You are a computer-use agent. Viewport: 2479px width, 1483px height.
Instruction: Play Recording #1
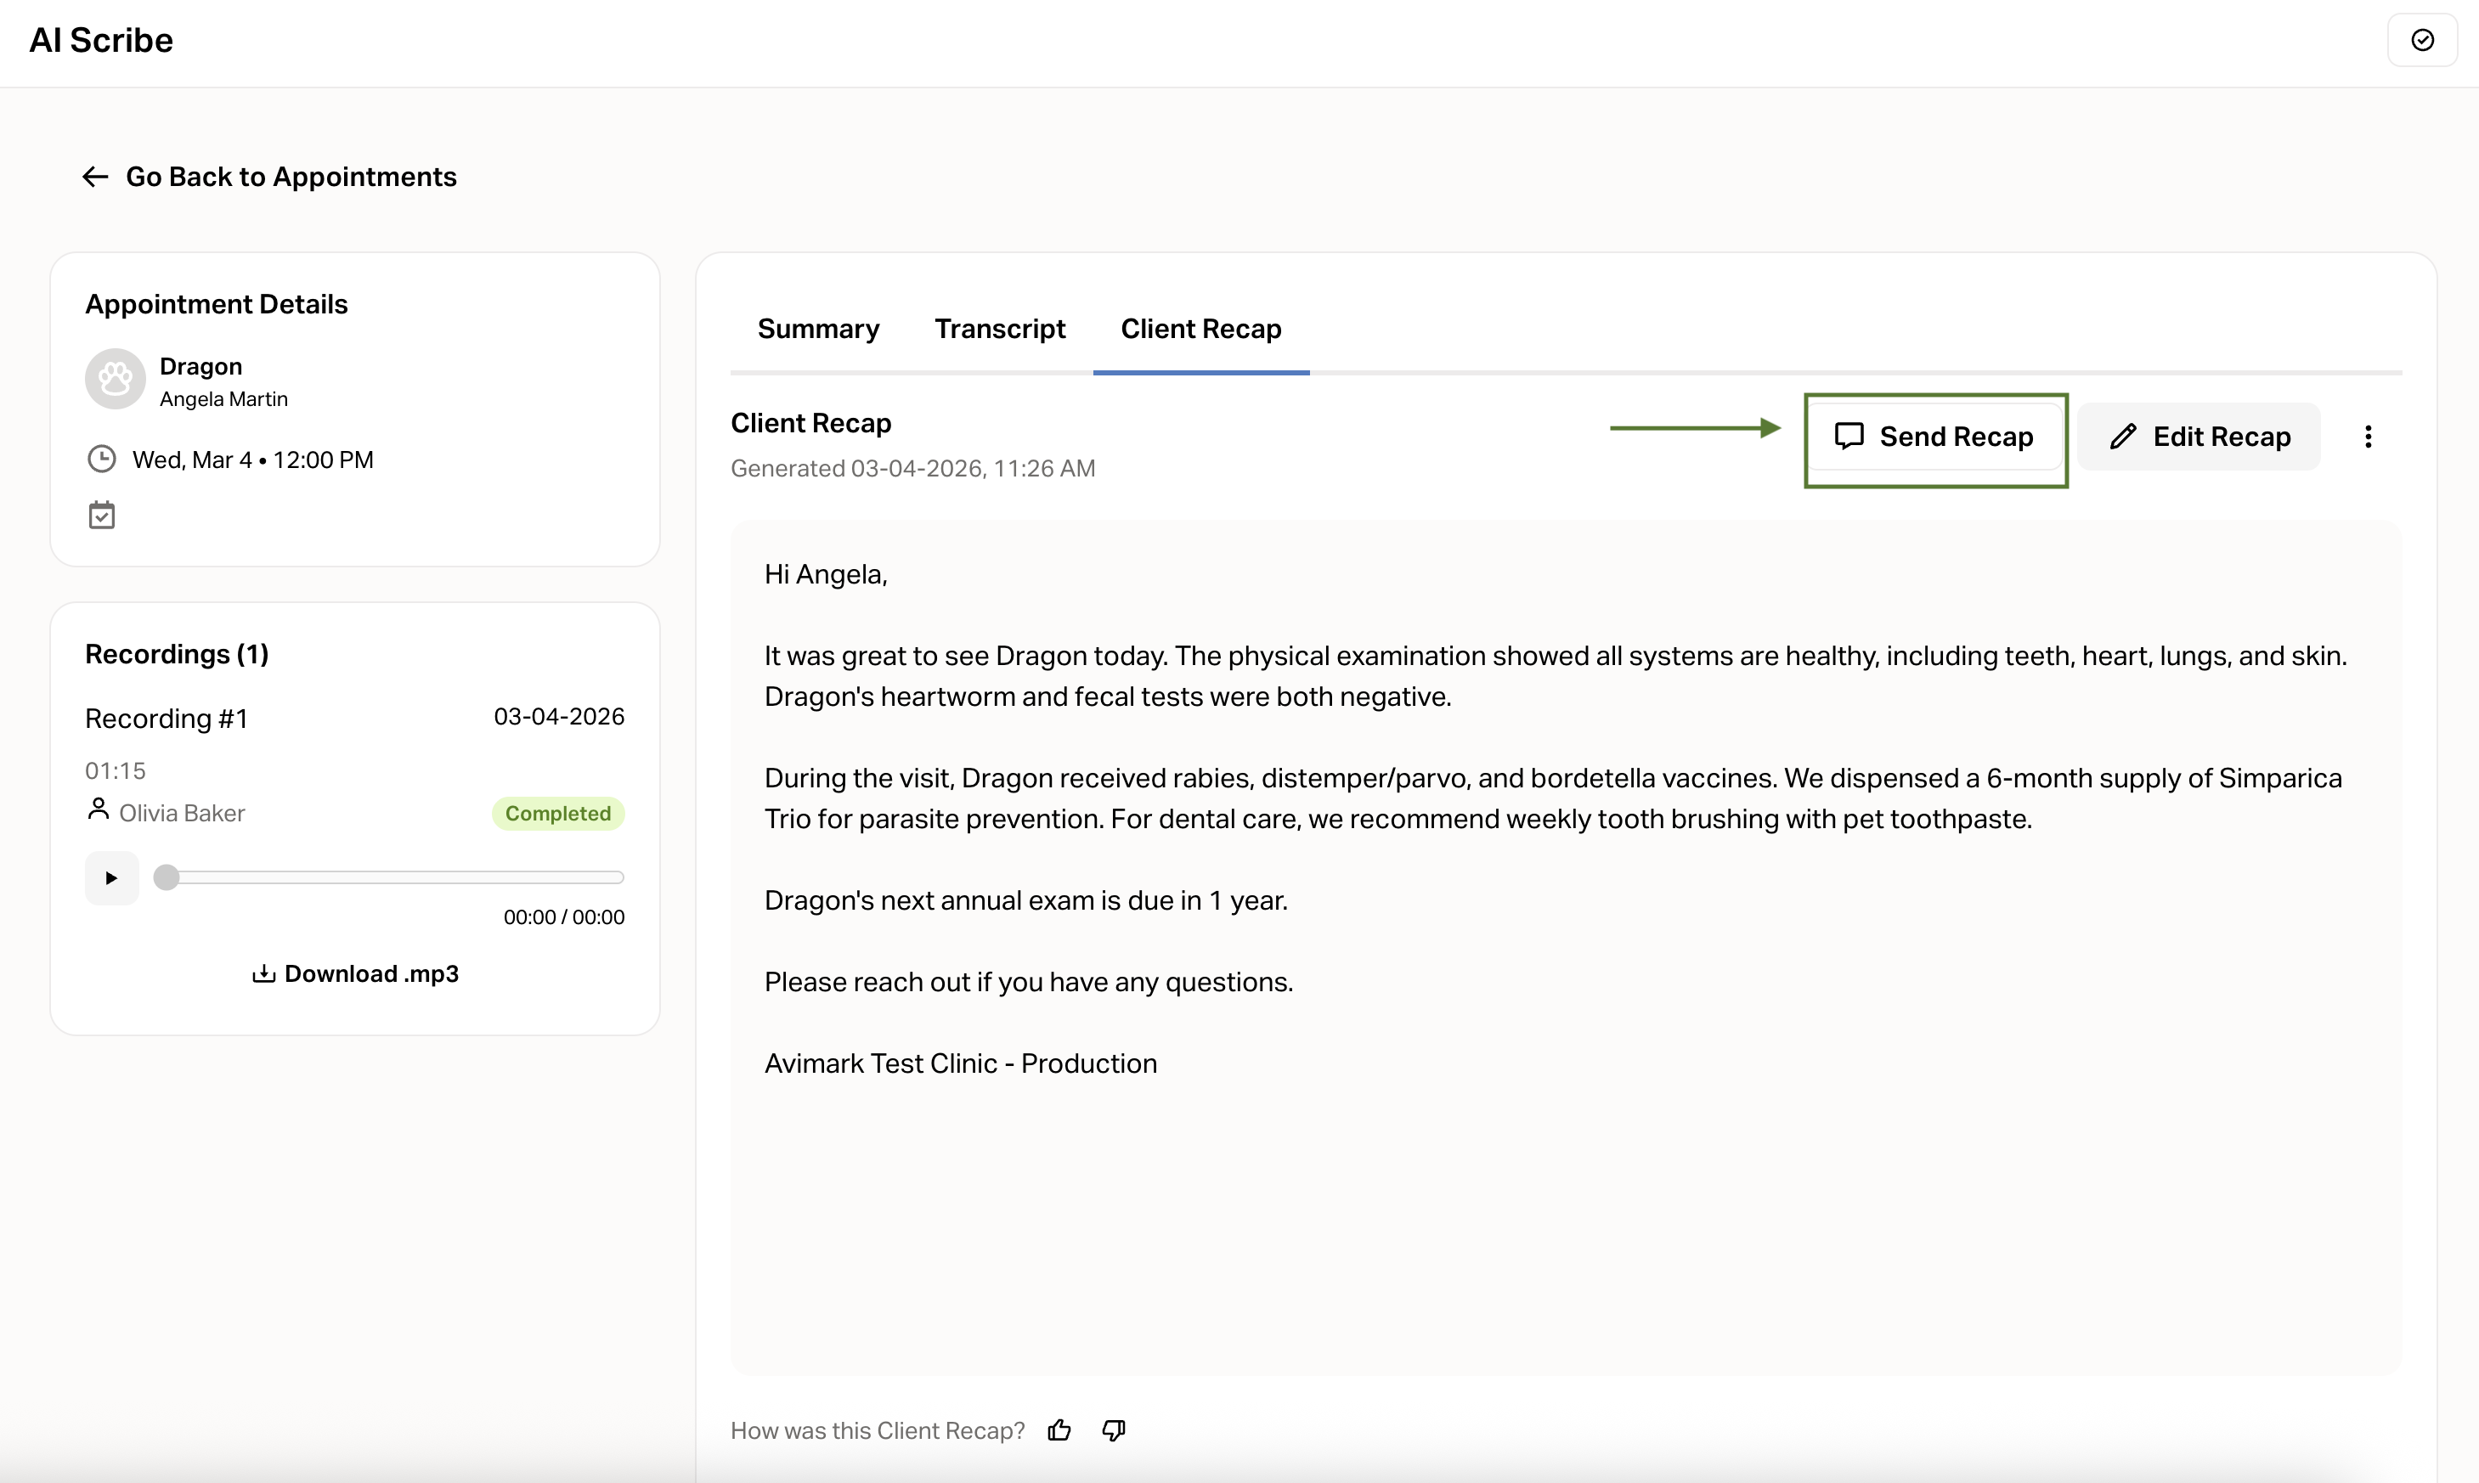111,878
